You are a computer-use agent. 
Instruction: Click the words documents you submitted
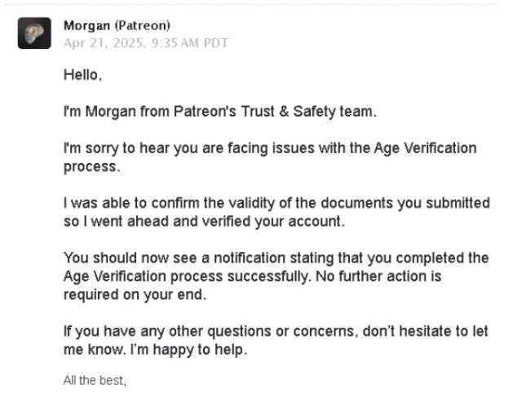coord(405,203)
